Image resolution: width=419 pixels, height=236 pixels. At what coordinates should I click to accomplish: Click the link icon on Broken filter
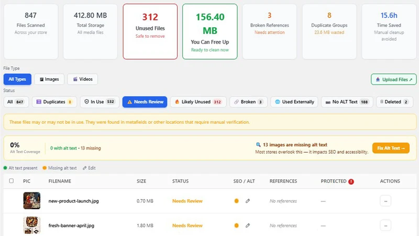(236, 102)
